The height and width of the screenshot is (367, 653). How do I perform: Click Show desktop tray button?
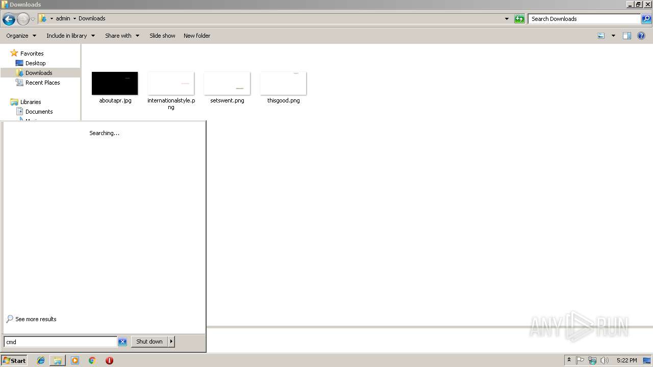click(x=647, y=360)
